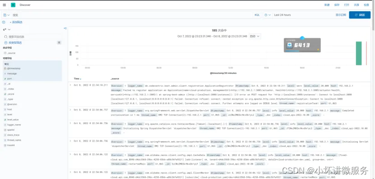
Task: Click the thin red histogram bar
Action: point(366,53)
